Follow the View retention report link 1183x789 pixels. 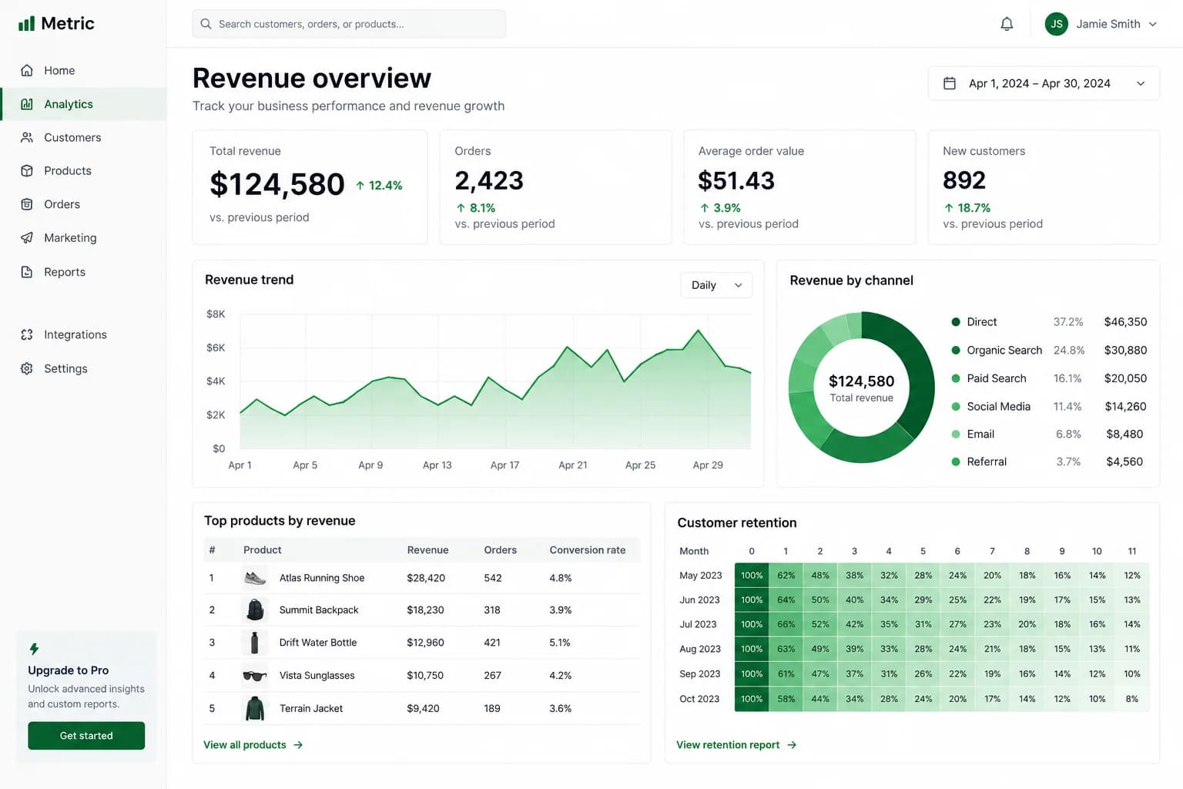click(736, 745)
